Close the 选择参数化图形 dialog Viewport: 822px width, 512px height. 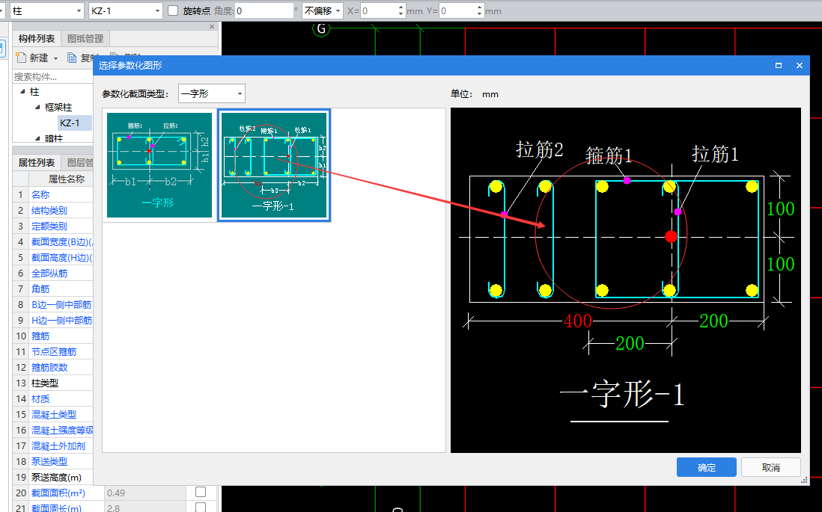click(x=800, y=66)
